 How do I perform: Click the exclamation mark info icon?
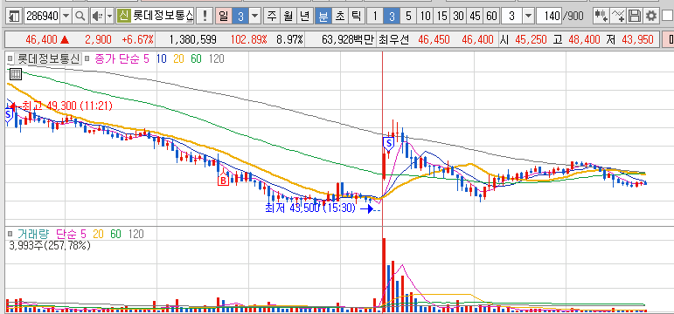[205, 17]
